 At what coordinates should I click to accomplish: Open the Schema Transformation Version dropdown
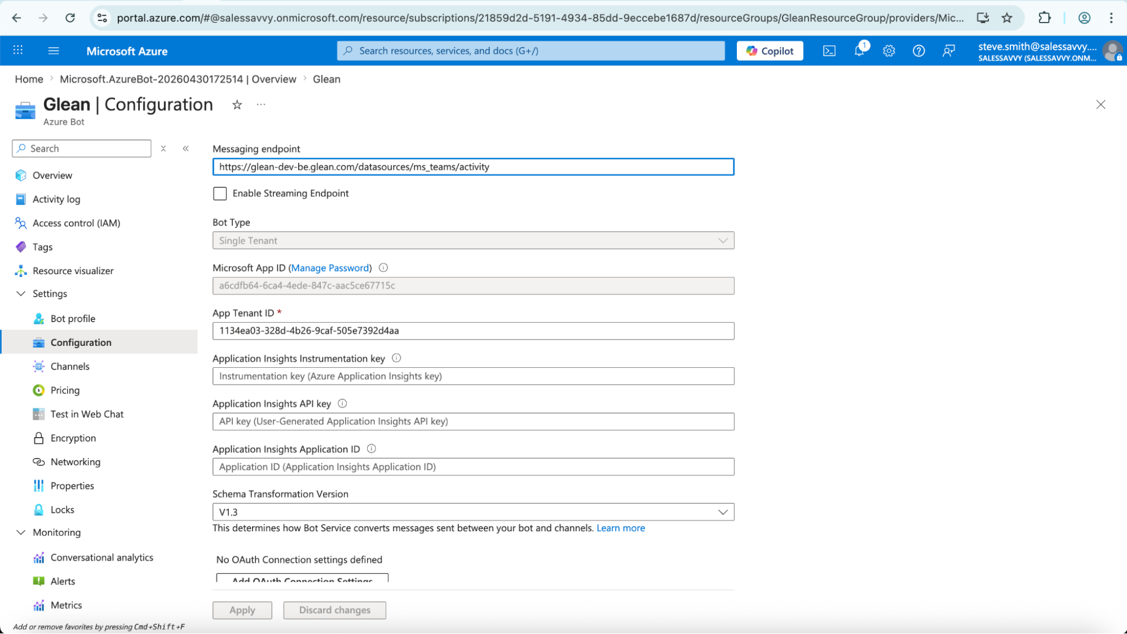point(473,512)
